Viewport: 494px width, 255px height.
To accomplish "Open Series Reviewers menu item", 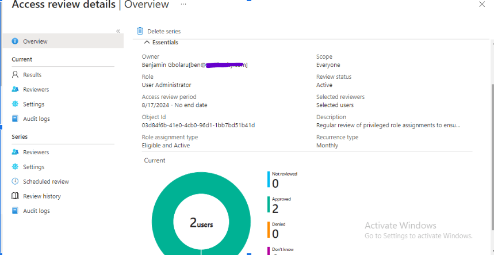I will (x=36, y=153).
